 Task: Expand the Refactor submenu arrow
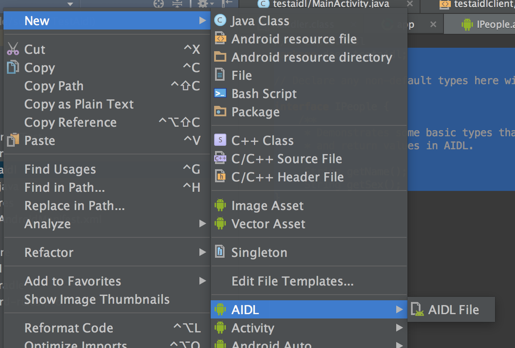(202, 252)
